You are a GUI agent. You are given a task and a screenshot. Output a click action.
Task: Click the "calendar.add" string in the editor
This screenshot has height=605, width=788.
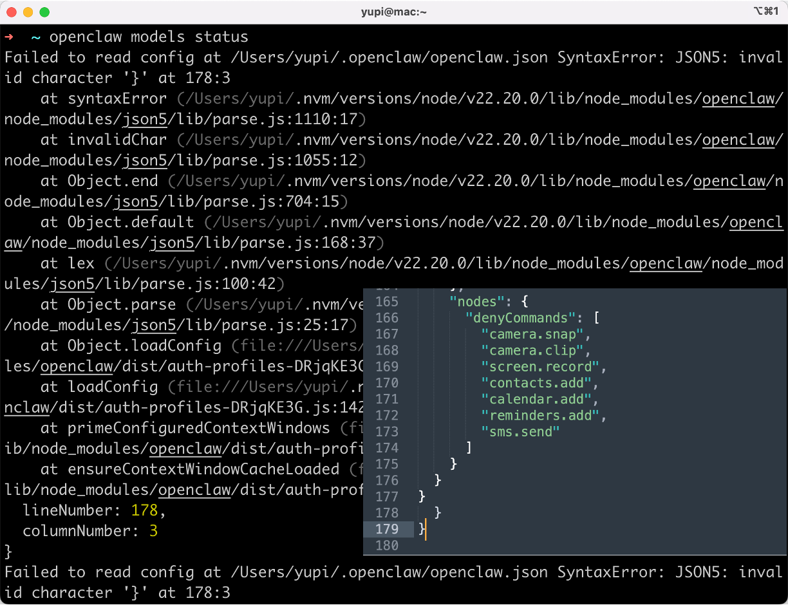tap(537, 399)
